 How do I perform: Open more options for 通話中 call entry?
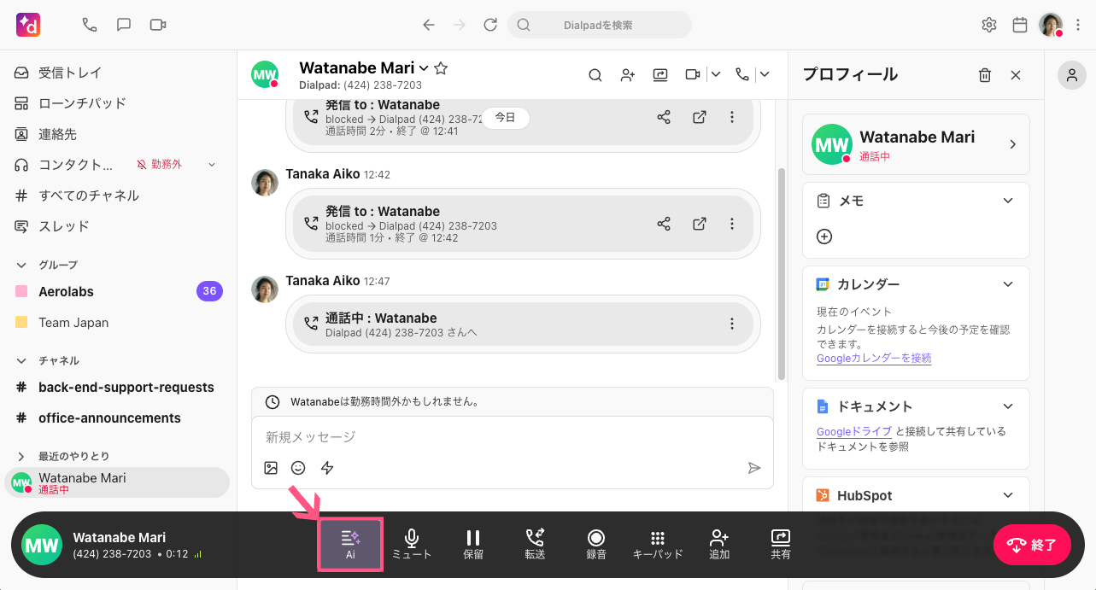(732, 324)
